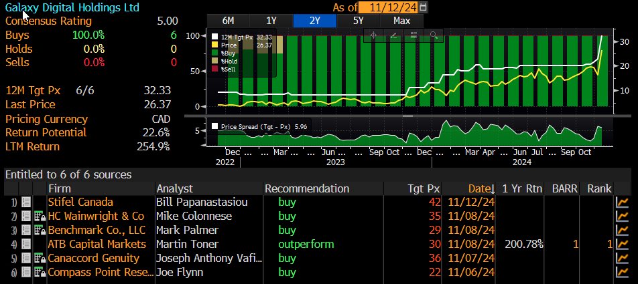Open the Benchmark Co. row chart icon
Image resolution: width=638 pixels, height=284 pixels.
point(623,230)
